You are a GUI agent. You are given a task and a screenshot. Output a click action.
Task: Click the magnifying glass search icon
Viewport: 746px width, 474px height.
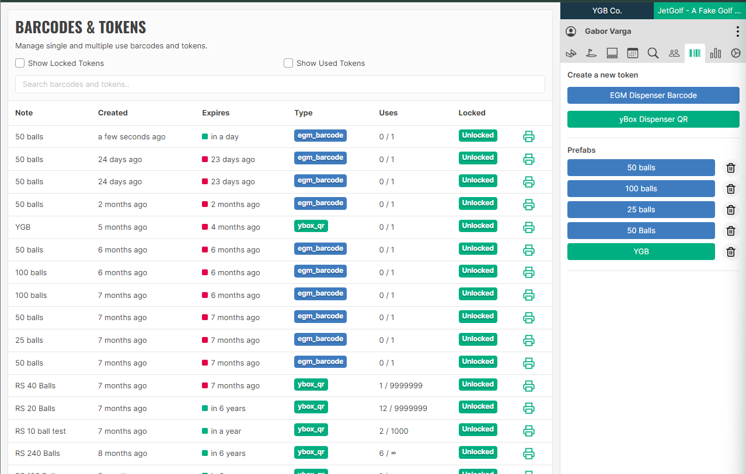653,53
